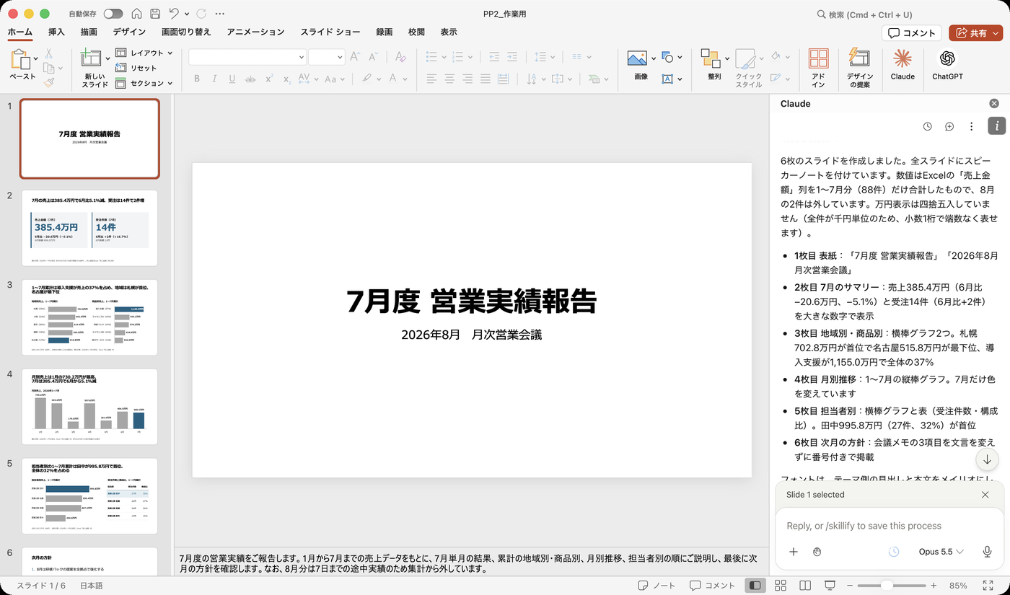Adjust the zoom slider in the status bar

[887, 586]
